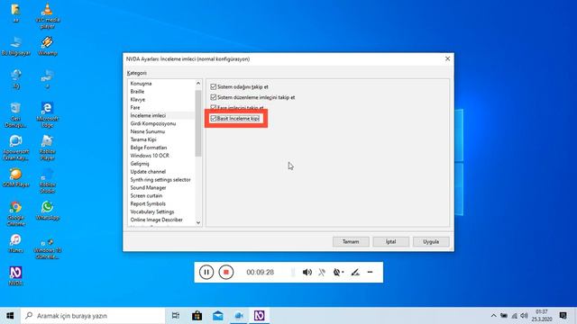Open Microsoft Edge desktop shortcut
577x324 pixels.
coord(48,114)
